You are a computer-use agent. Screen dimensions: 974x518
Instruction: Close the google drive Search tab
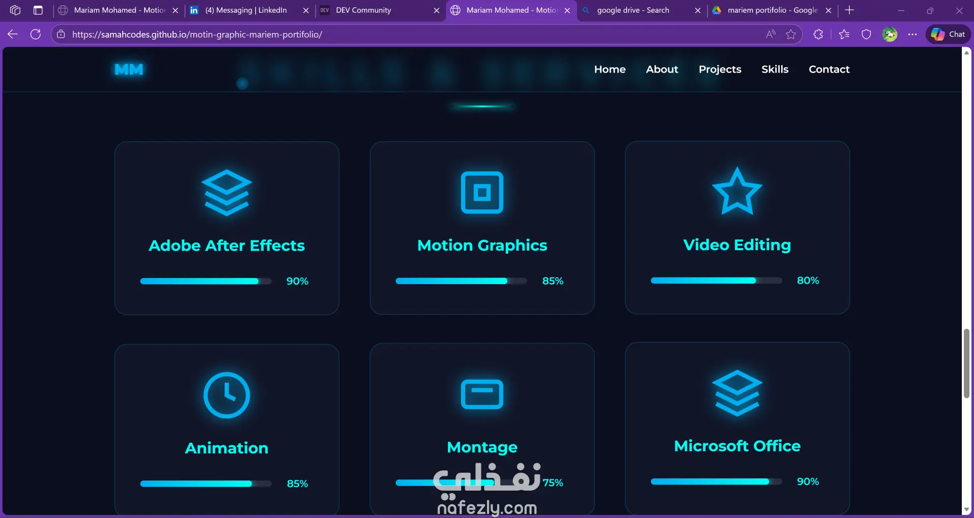coord(698,10)
